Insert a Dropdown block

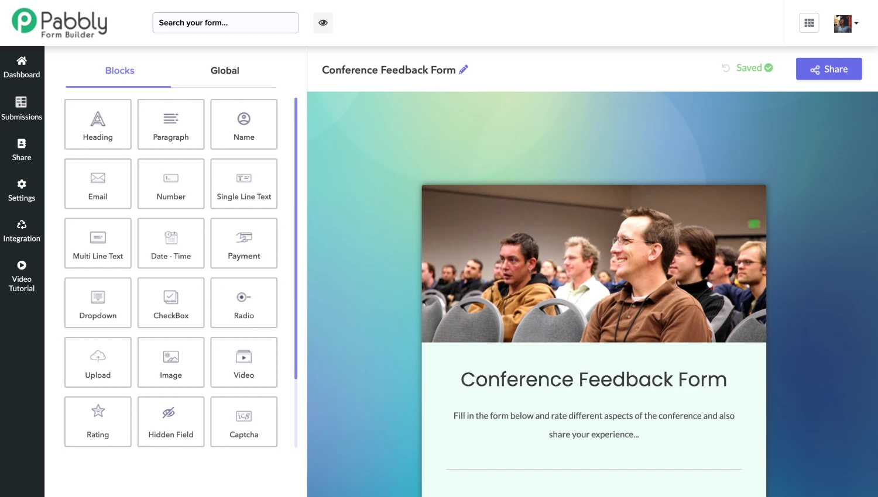[x=98, y=303]
